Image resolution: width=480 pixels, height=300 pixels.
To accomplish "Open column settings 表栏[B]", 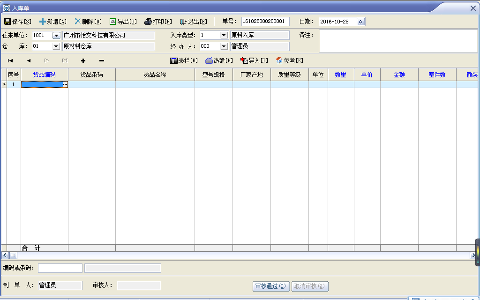I will click(x=184, y=60).
